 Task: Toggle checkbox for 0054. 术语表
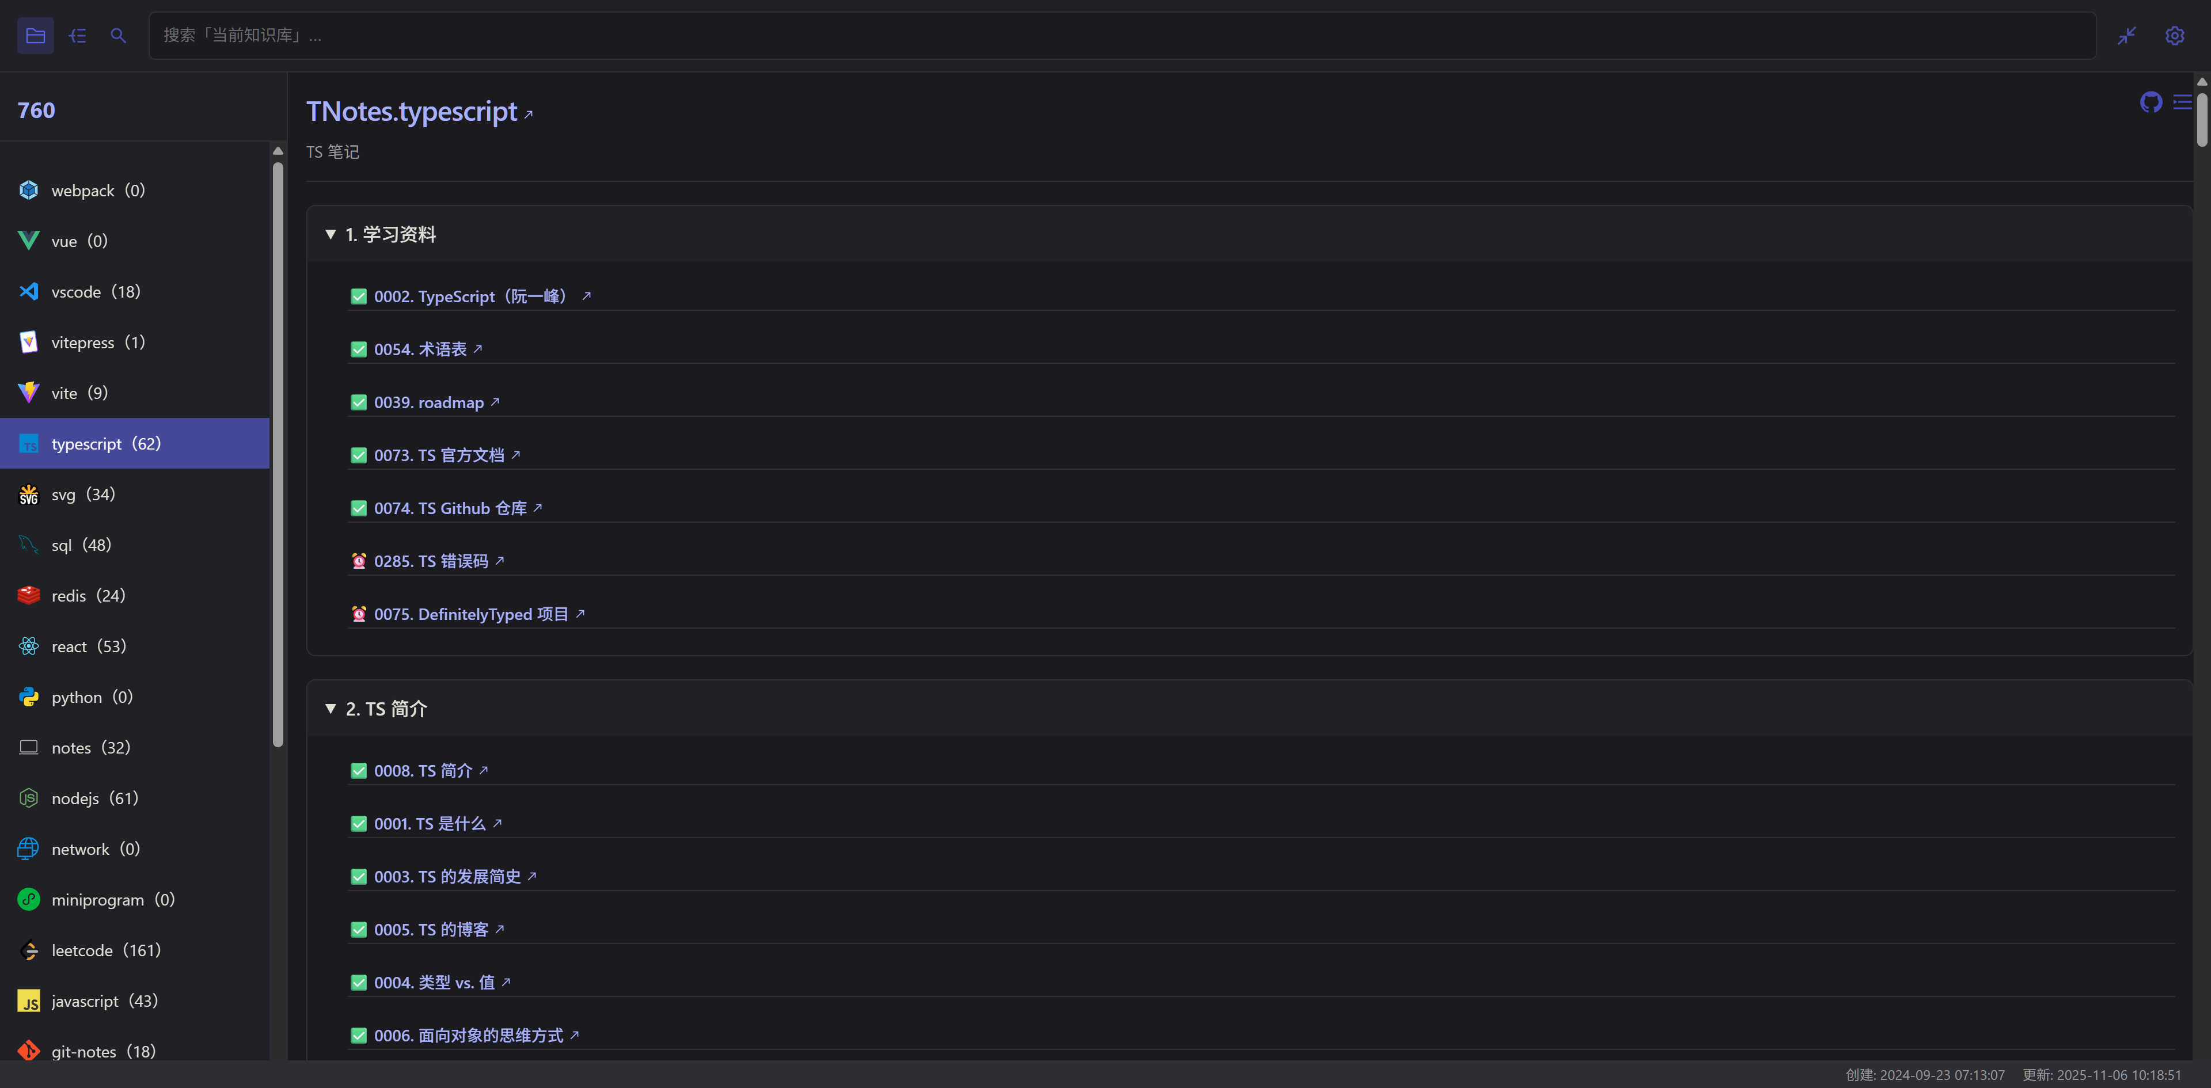[x=359, y=349]
